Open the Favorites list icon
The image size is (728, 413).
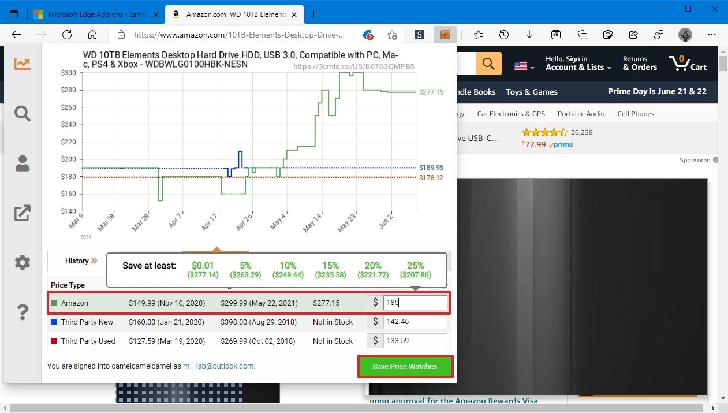[x=479, y=35]
